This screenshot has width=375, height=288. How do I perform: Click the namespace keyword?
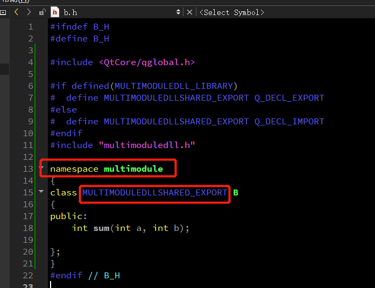74,169
